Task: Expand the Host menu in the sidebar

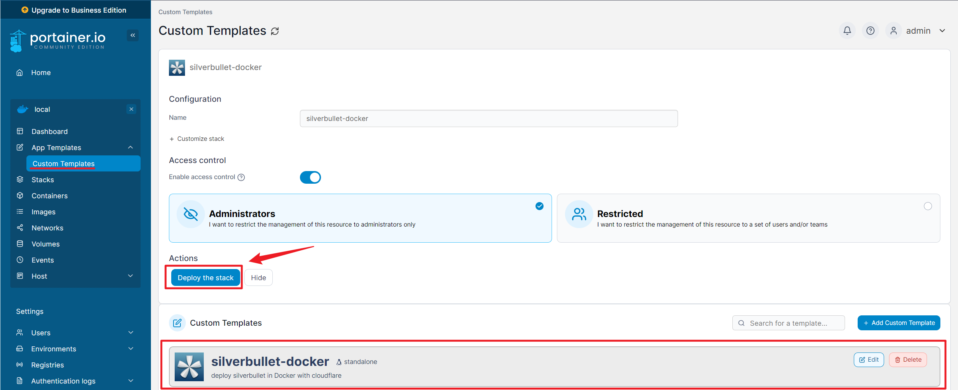Action: click(x=75, y=276)
